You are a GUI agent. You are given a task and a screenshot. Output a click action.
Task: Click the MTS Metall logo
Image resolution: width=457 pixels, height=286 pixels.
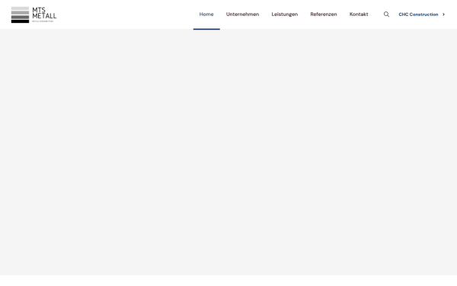coord(34,14)
